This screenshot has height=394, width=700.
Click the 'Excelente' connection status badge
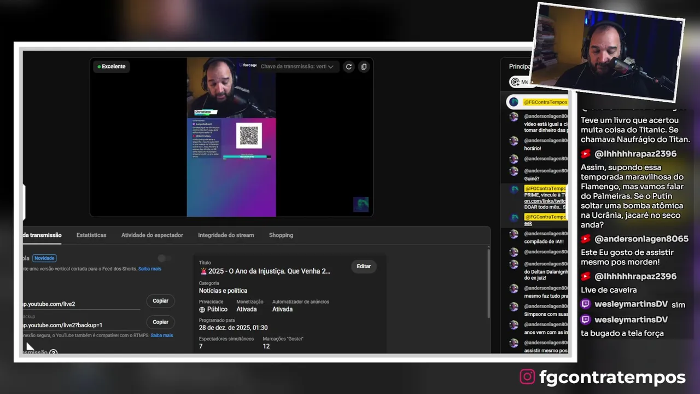[x=112, y=67]
